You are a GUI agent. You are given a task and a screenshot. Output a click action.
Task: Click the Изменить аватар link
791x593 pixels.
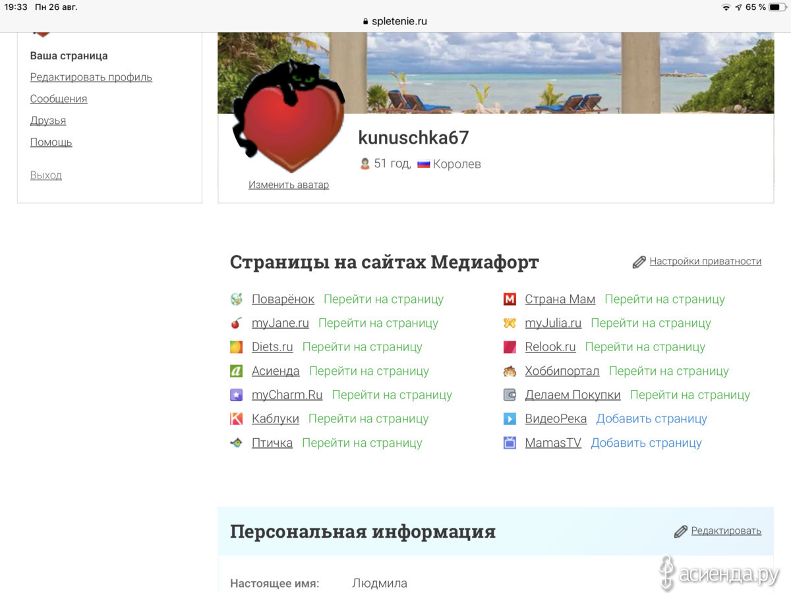pos(288,184)
